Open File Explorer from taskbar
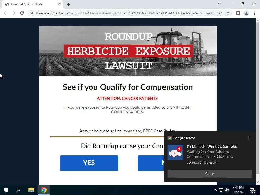 pos(31,190)
